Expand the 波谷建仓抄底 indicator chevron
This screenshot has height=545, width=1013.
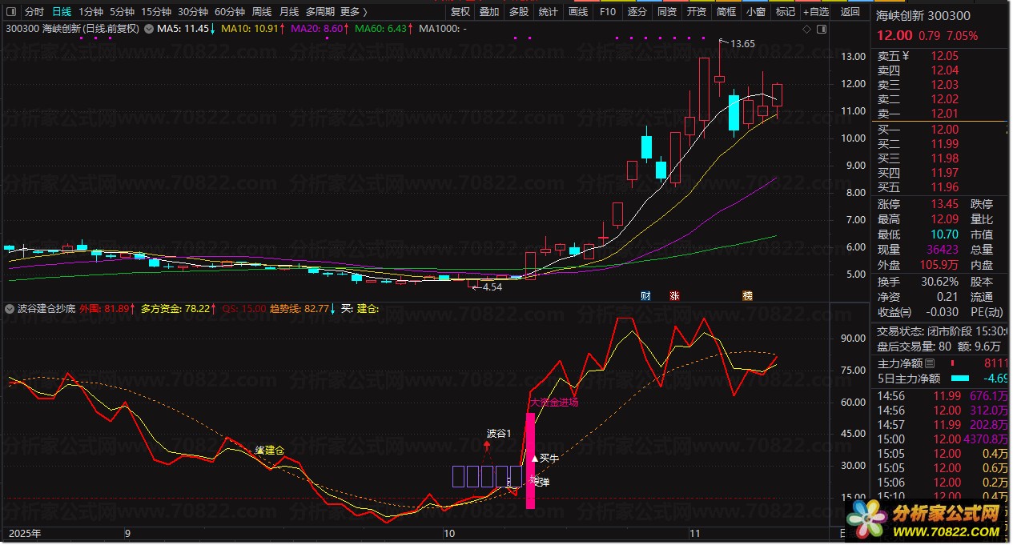click(10, 308)
